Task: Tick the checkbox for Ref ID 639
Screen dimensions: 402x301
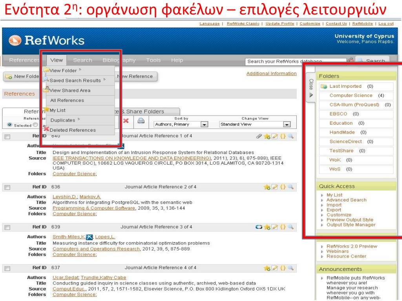Action: [7, 227]
